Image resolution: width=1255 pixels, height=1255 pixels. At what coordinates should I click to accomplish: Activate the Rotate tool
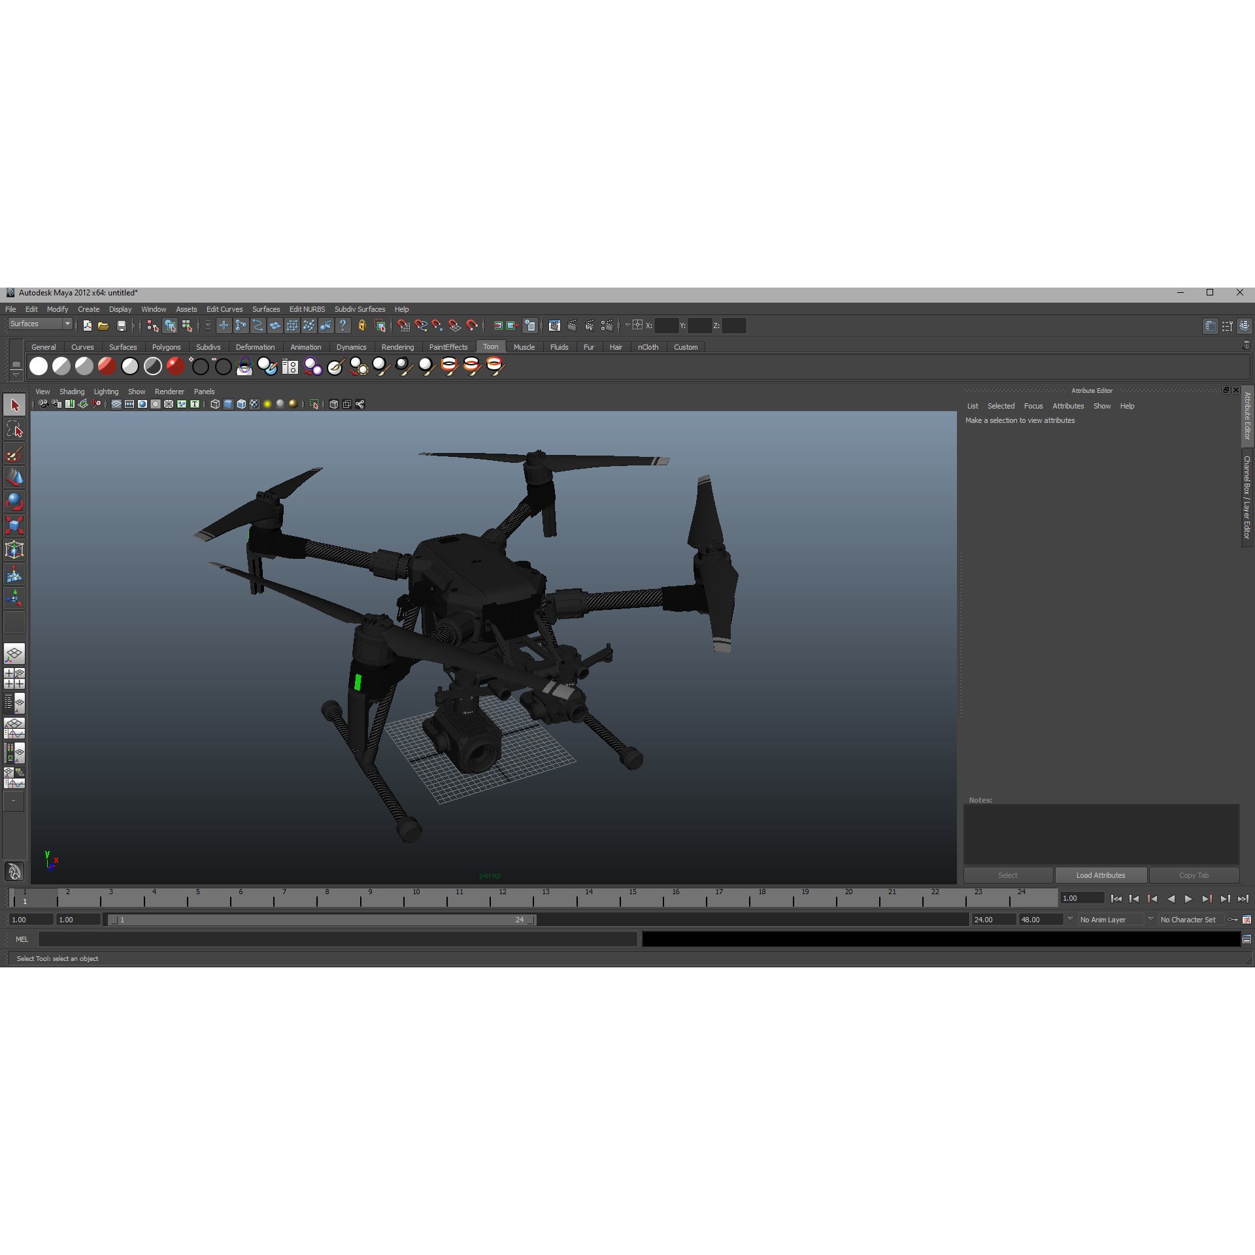[x=14, y=501]
